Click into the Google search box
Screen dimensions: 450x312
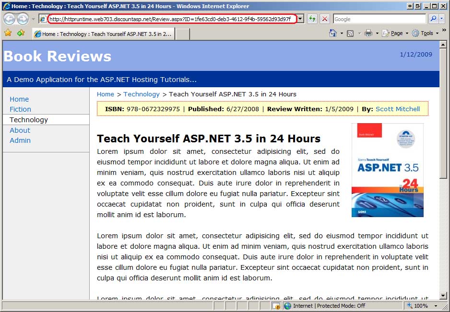[x=379, y=19]
